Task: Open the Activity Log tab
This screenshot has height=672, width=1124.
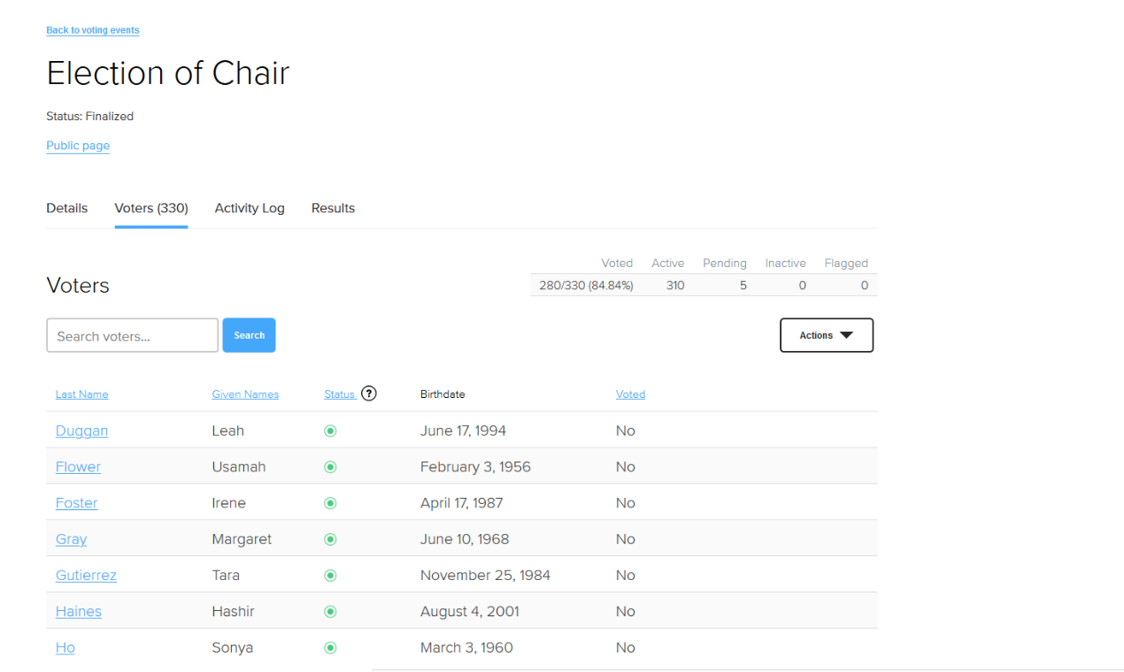Action: click(x=250, y=208)
